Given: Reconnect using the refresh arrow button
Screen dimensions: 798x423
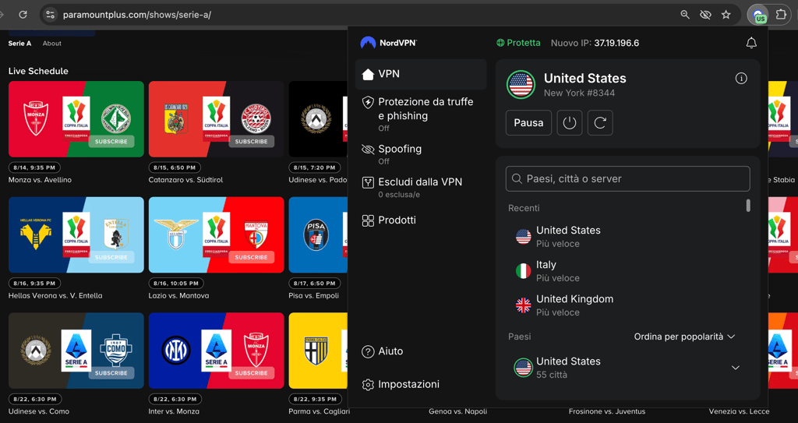Looking at the screenshot, I should (600, 122).
